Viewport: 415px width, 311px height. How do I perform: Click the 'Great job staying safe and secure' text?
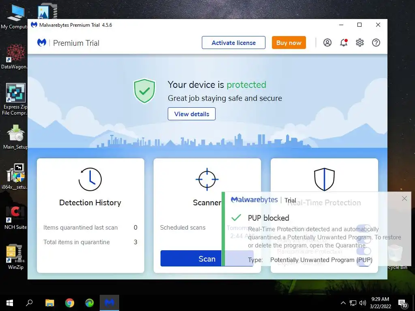[x=225, y=98]
